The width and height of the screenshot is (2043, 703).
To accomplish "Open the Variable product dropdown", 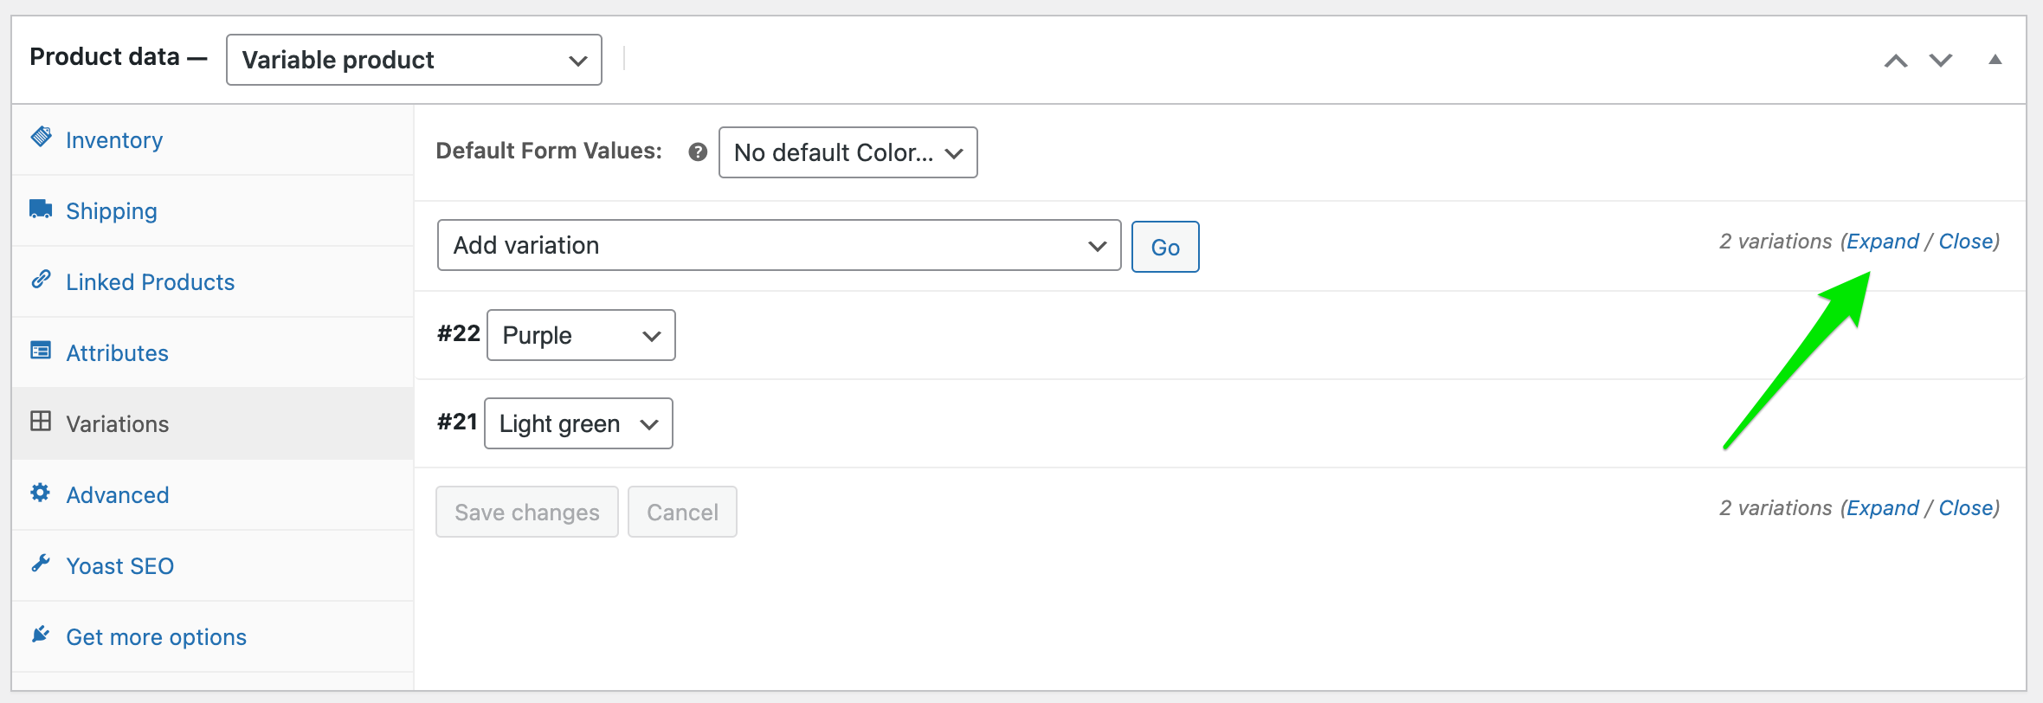I will pyautogui.click(x=413, y=59).
